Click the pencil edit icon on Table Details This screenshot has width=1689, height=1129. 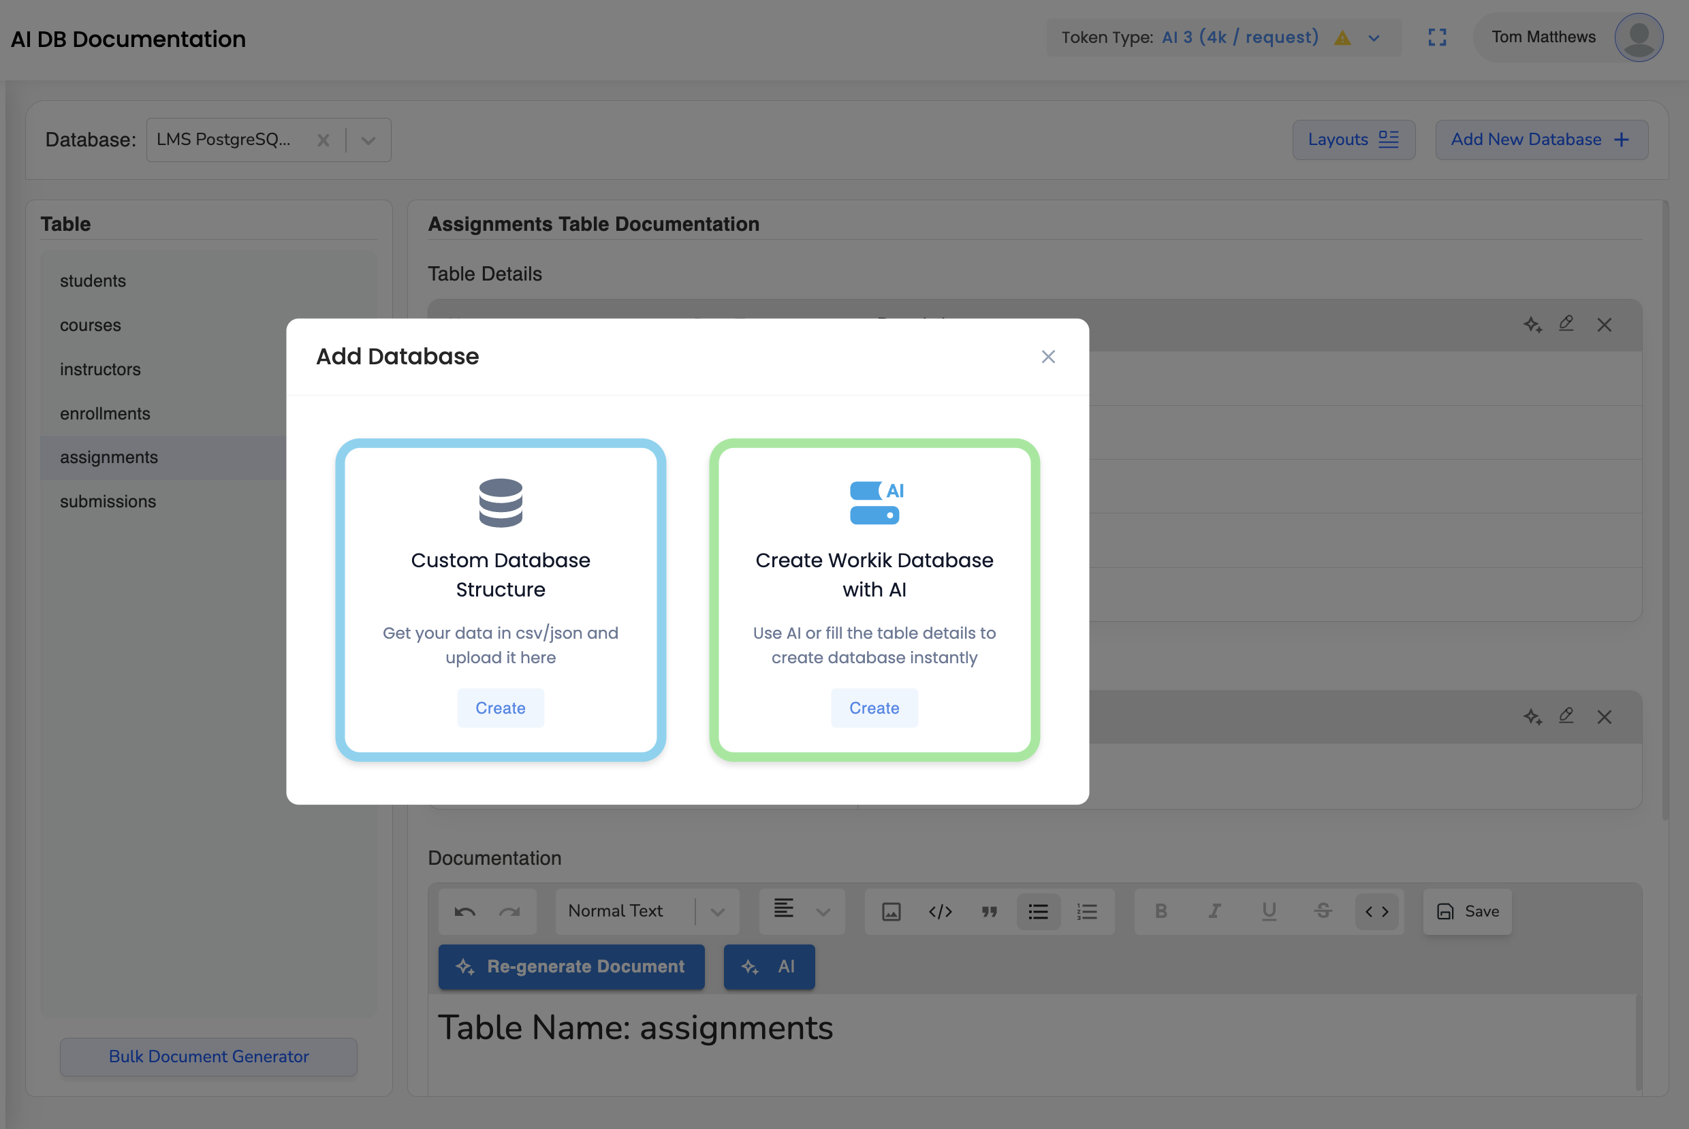point(1567,325)
